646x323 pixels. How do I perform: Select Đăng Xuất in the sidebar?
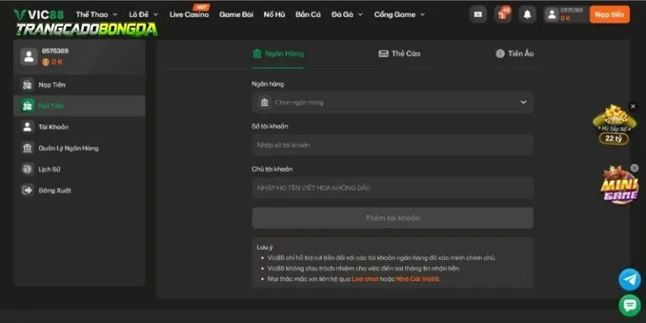point(79,190)
